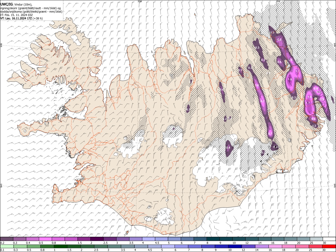Click the white swatch labeled 30 in the upper scale

(329, 239)
